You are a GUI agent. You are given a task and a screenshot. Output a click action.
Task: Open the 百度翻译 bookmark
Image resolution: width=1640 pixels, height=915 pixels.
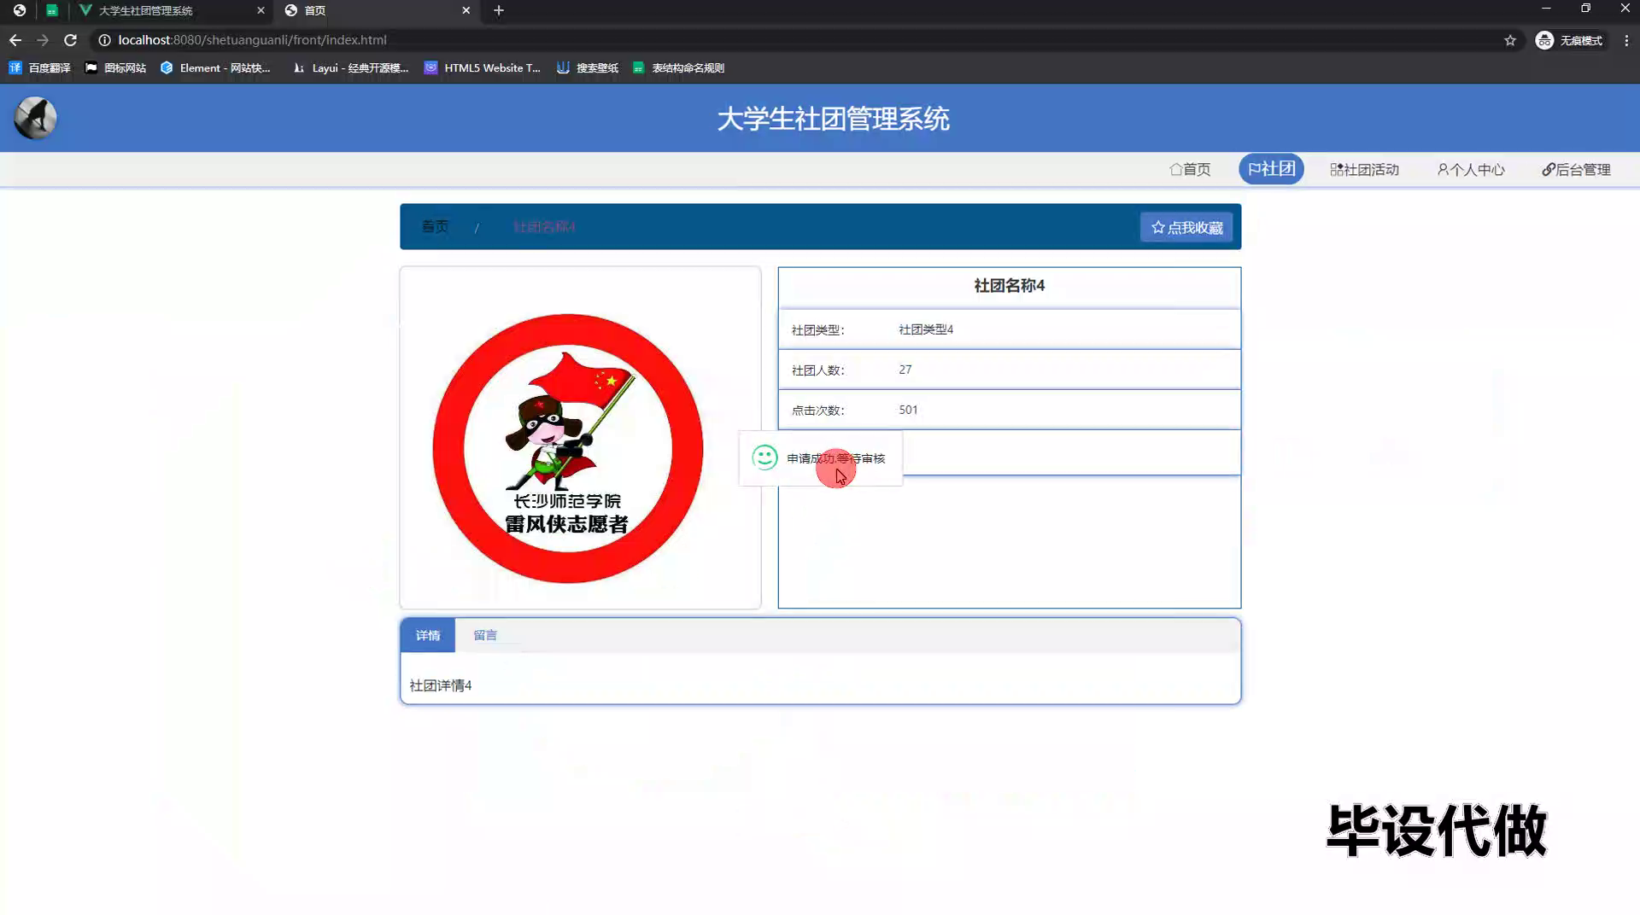pyautogui.click(x=40, y=68)
